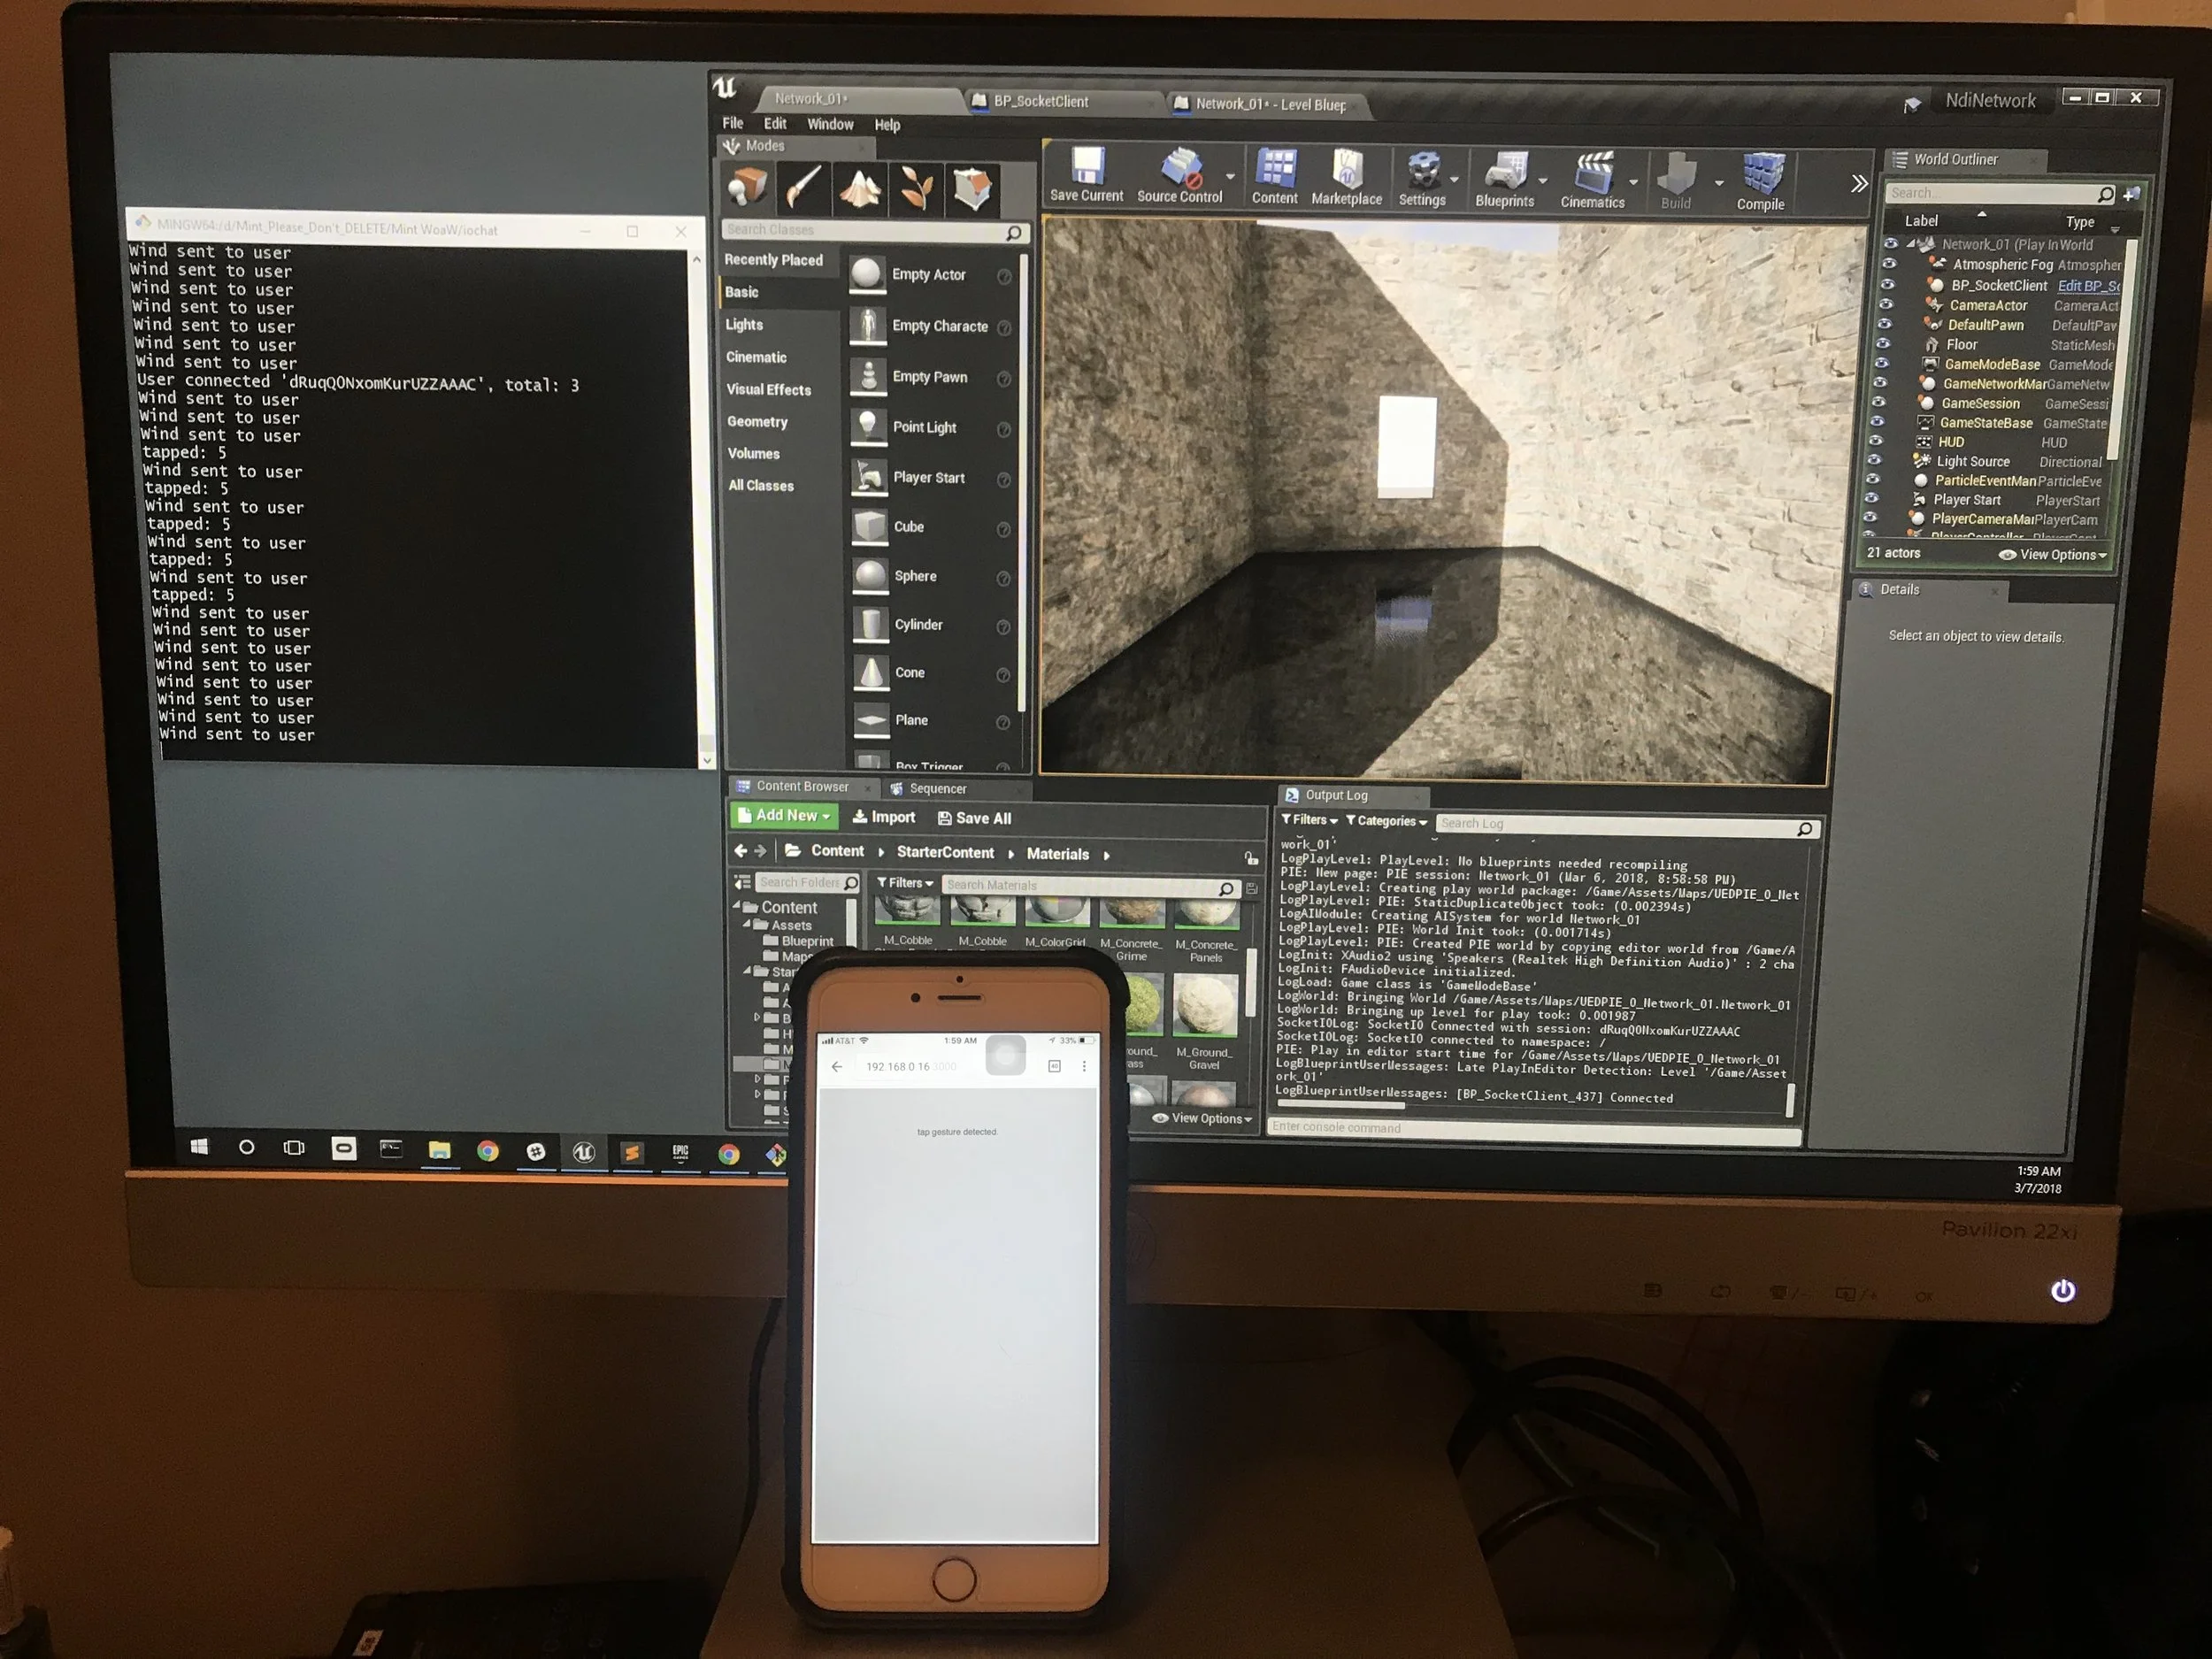
Task: Open Source Control from the toolbar
Action: tap(1180, 170)
